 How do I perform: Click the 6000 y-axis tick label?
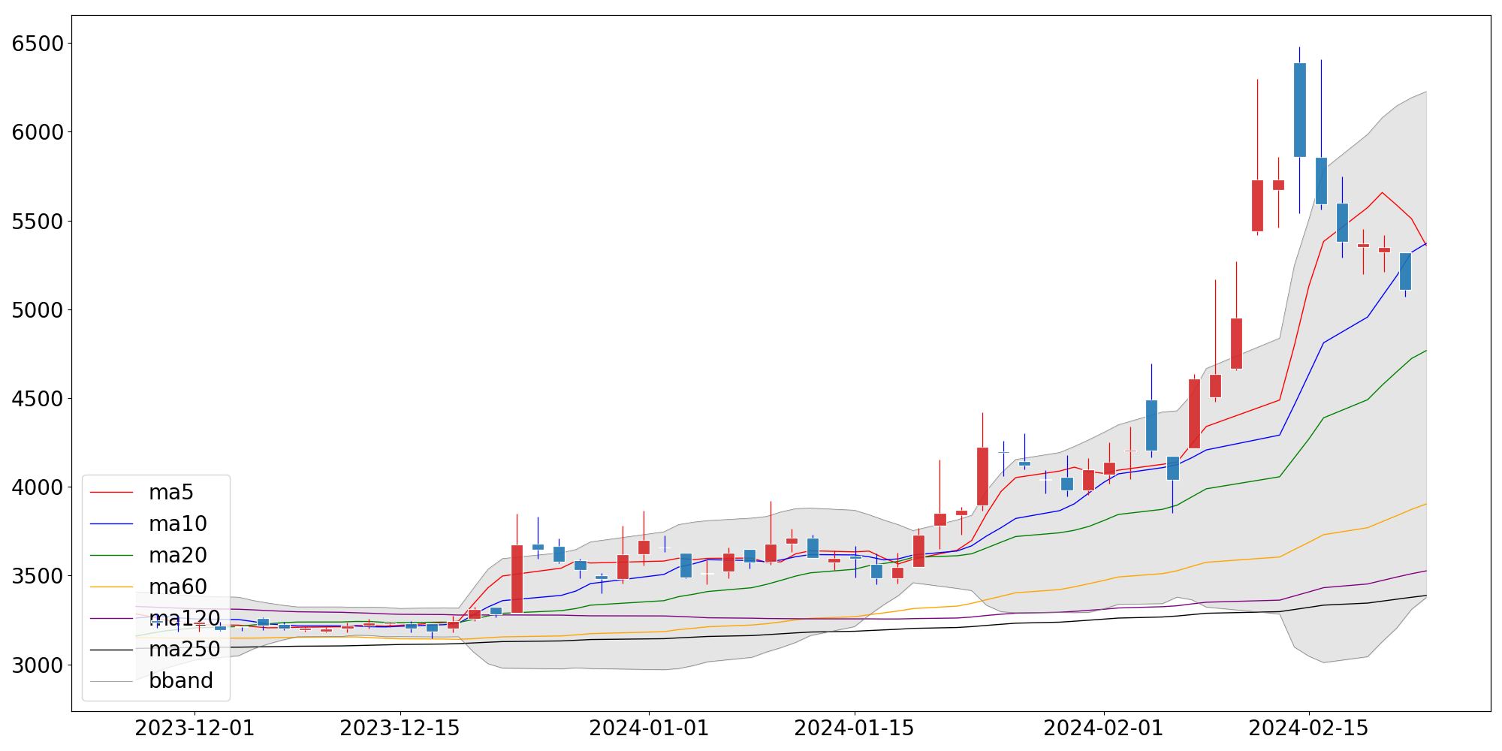(38, 132)
